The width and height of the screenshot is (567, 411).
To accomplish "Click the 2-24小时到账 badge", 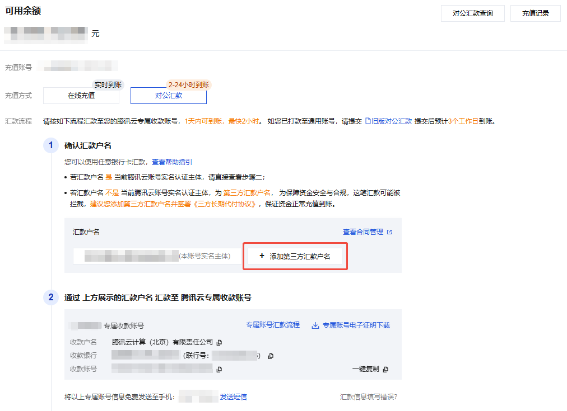I will pyautogui.click(x=189, y=85).
